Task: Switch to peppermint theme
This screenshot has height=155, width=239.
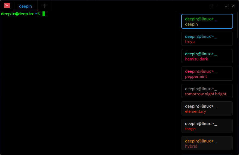Action: (207, 74)
